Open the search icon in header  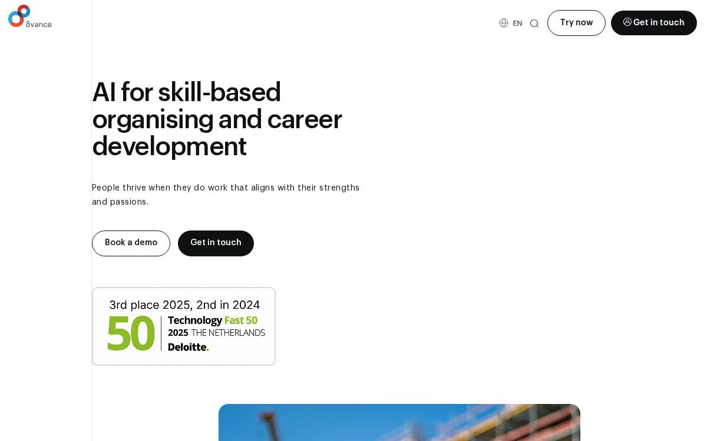(534, 24)
